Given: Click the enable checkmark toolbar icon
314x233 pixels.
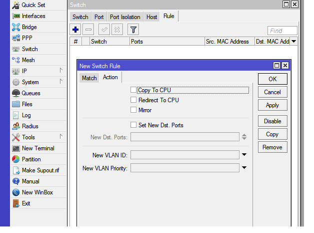Looking at the screenshot, I should click(104, 30).
